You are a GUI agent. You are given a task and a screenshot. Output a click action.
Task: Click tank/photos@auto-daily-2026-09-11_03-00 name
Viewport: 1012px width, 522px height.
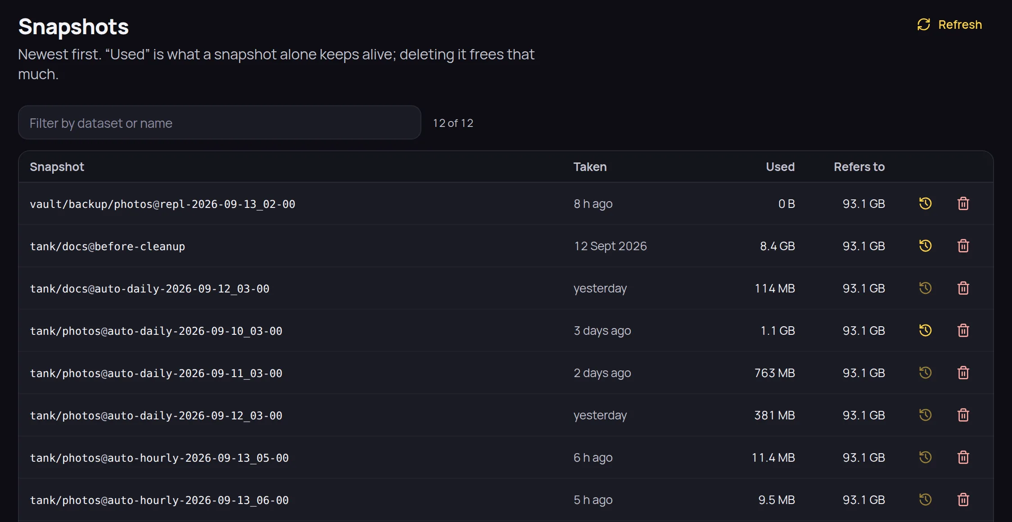click(x=156, y=373)
